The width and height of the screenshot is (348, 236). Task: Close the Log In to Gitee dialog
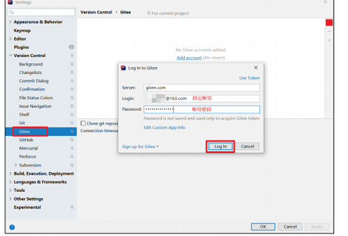point(256,68)
